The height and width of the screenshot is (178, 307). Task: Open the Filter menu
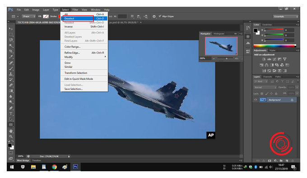pos(75,10)
